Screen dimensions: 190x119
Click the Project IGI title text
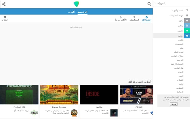click(x=19, y=107)
